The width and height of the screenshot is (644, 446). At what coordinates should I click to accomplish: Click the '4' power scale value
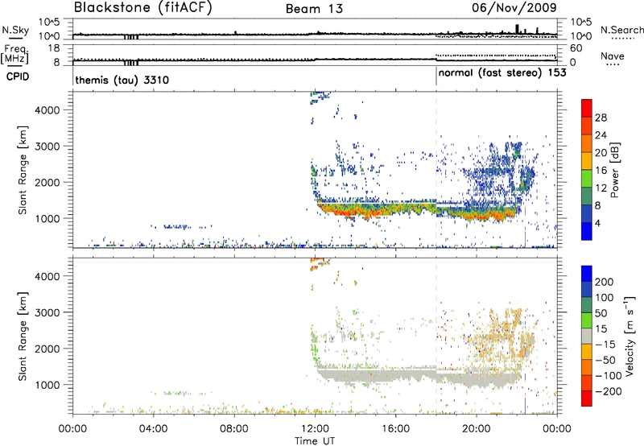coord(597,223)
